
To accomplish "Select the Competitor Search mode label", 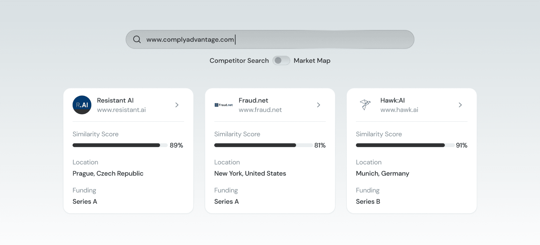I will [x=239, y=61].
